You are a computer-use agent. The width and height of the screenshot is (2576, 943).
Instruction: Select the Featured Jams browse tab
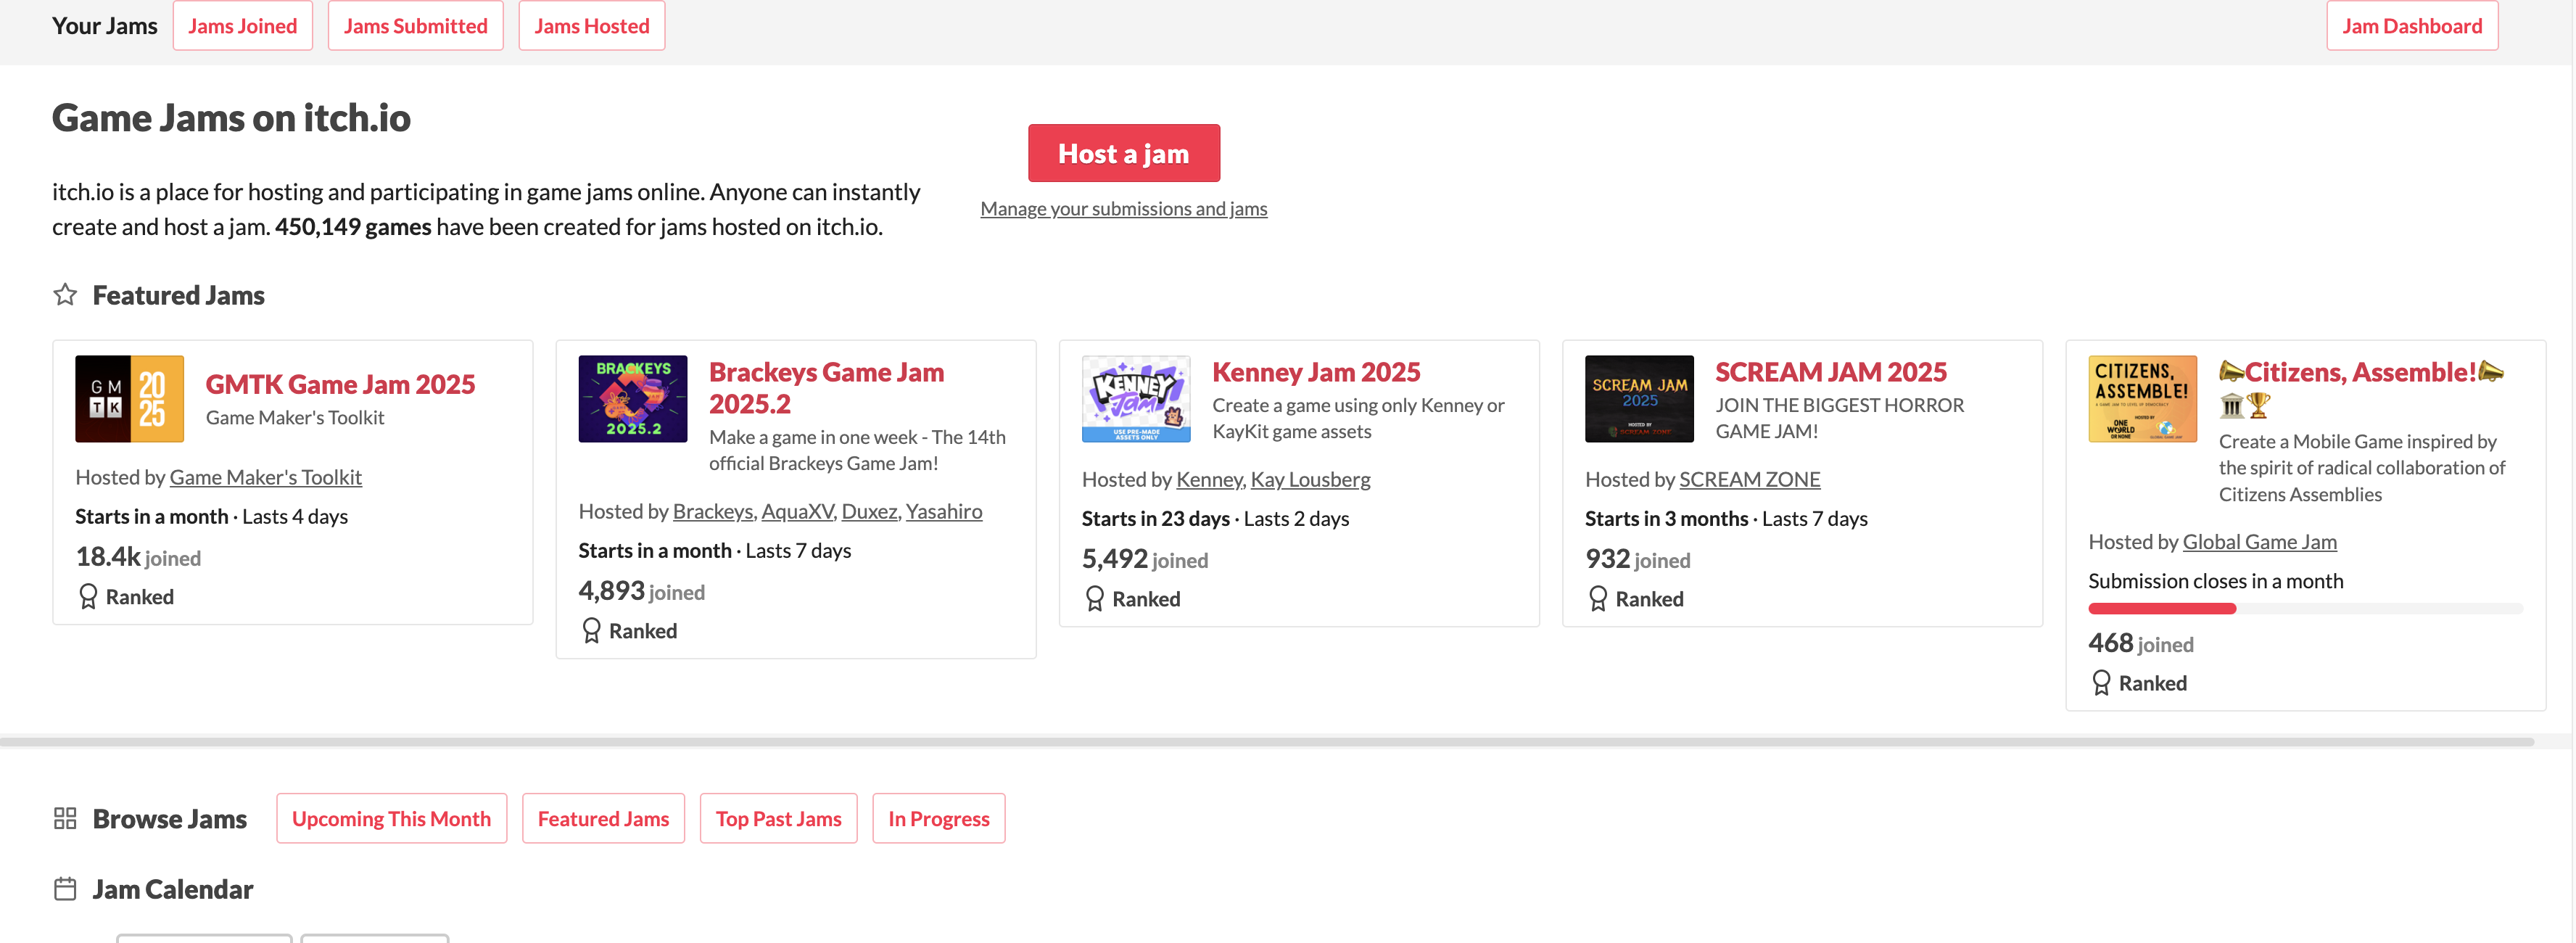coord(603,819)
